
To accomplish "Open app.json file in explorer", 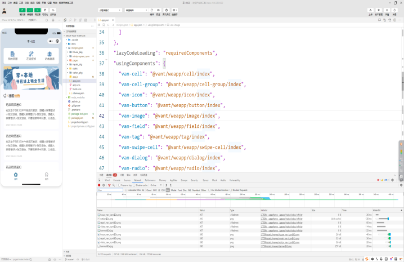I will [x=76, y=81].
